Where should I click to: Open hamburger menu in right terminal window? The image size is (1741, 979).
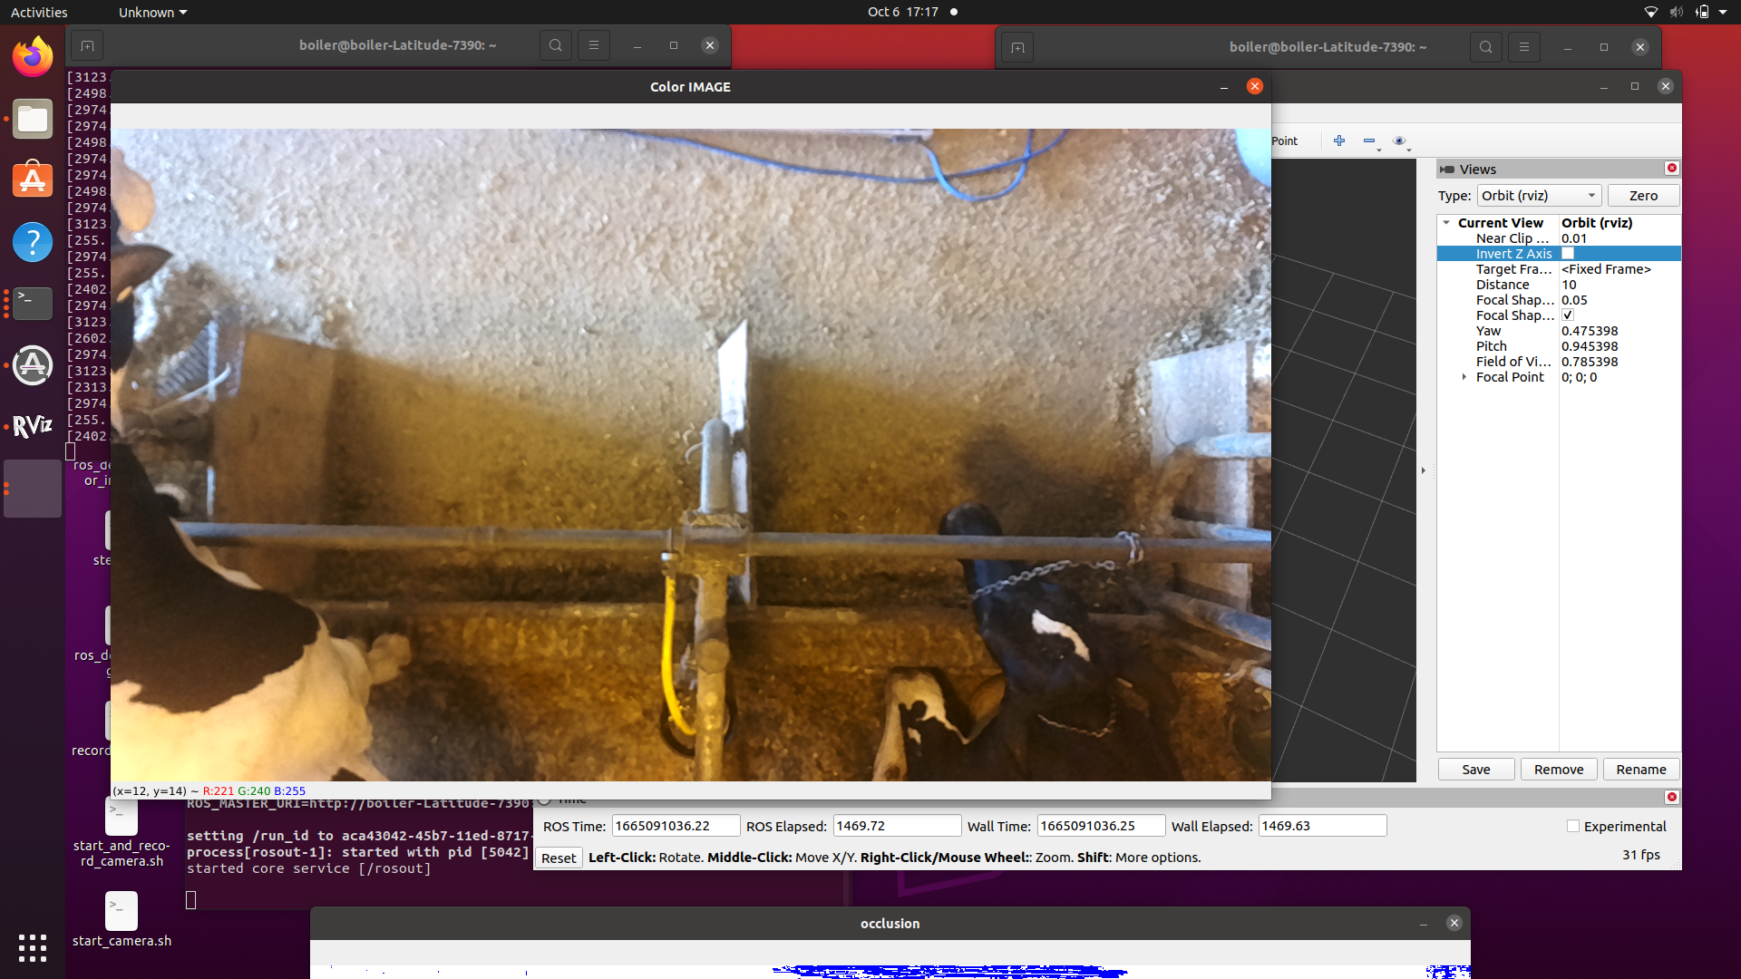(x=1524, y=47)
